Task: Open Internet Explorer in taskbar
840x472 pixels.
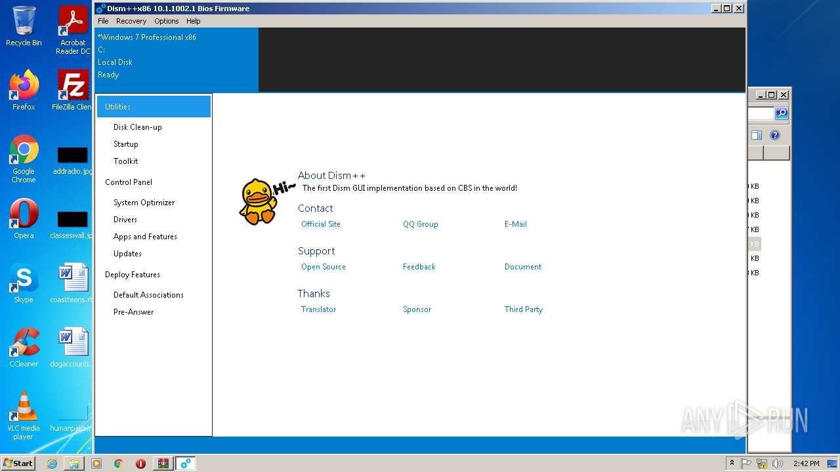Action: (52, 463)
